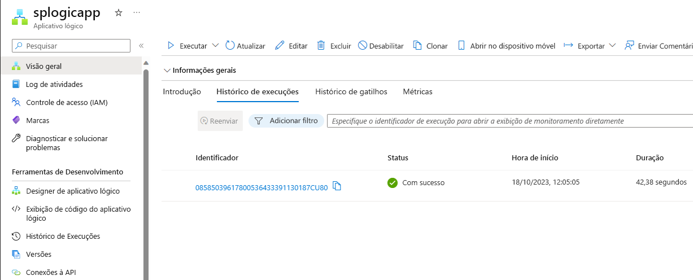Focus the execution identifier input field

(510, 121)
